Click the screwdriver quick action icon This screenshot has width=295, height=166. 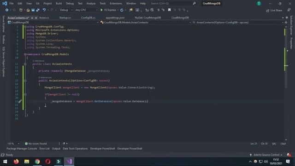click(x=20, y=101)
